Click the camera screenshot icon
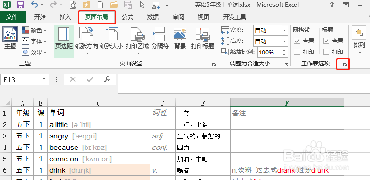The height and width of the screenshot is (180, 370). pyautogui.click(x=156, y=5)
